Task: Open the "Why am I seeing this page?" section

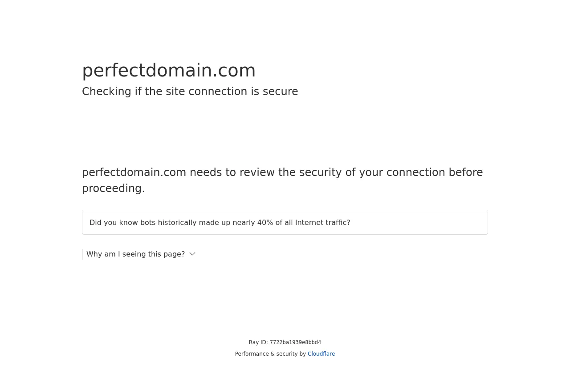Action: (x=135, y=254)
